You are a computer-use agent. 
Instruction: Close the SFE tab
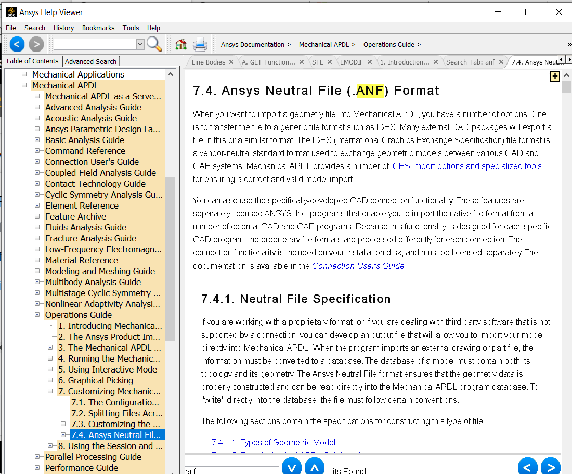330,62
